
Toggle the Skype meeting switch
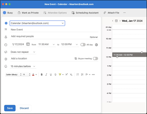[95, 59]
